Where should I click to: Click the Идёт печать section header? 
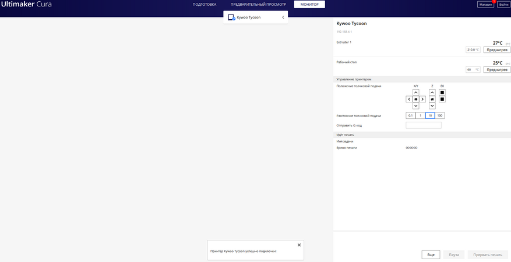click(422, 134)
